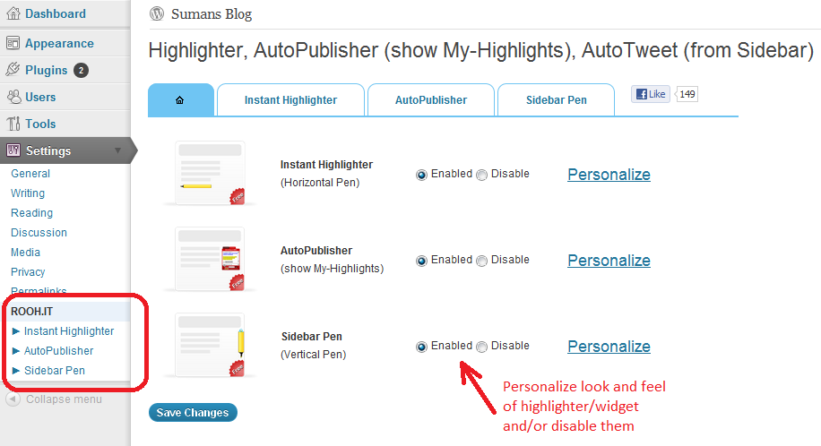Switch to the AutoPublisher tab
This screenshot has height=446, width=821.
point(431,100)
